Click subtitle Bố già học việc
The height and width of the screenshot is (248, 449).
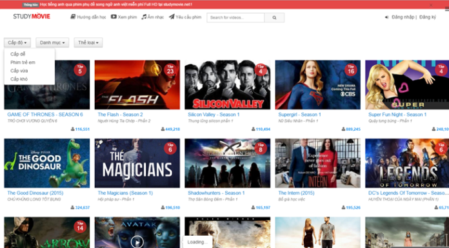point(292,200)
